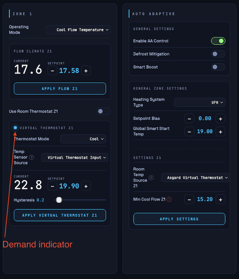The height and width of the screenshot is (279, 239).
Task: Click the Use Room Thermostat Z1 label
Action: point(34,111)
